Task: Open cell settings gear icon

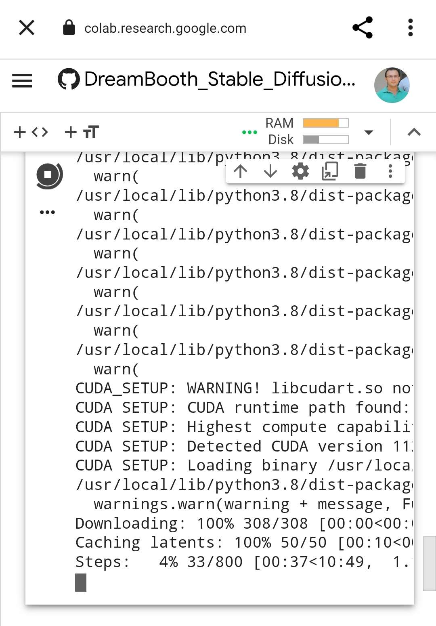Action: click(300, 171)
